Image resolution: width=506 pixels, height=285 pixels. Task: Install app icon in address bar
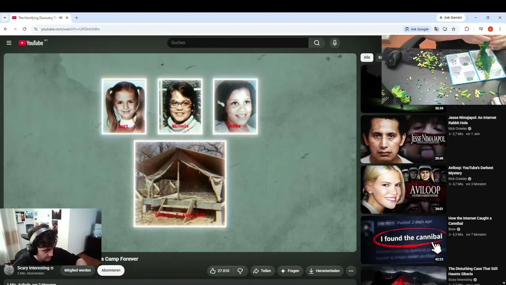(x=445, y=29)
